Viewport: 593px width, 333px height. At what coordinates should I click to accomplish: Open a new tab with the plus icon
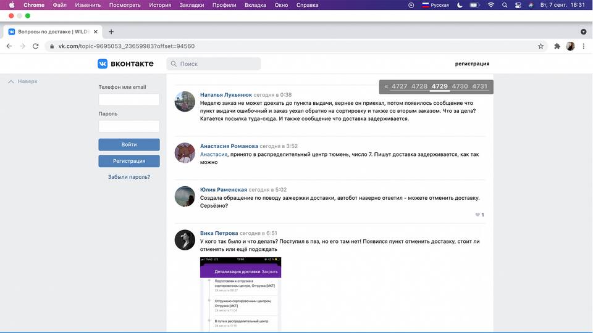pyautogui.click(x=111, y=31)
